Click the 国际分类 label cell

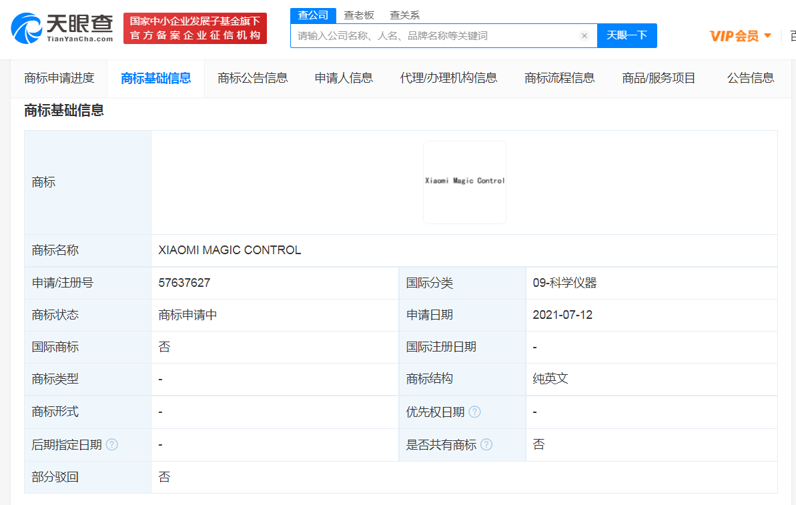462,283
